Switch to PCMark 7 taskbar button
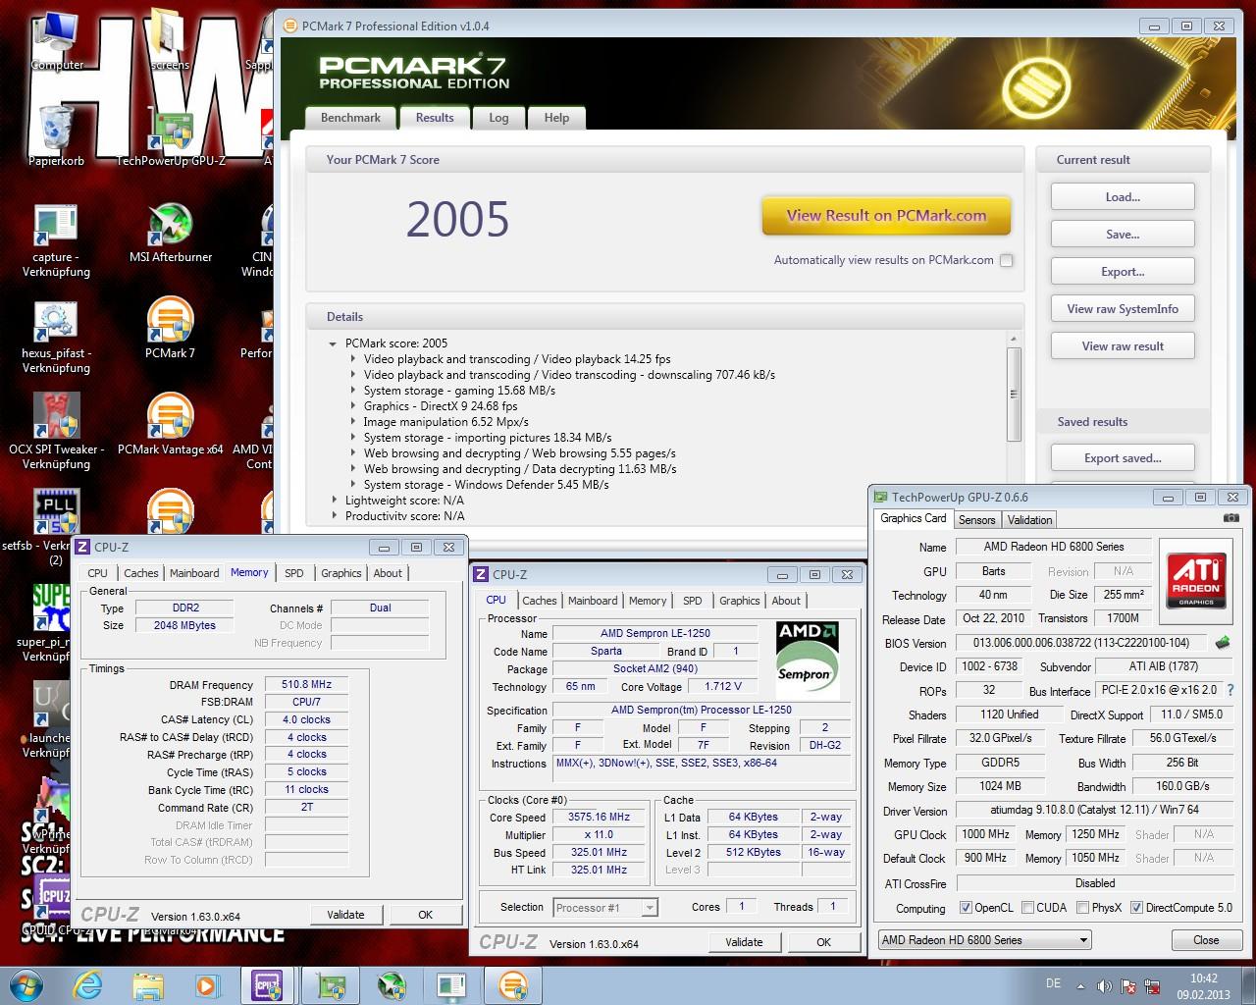The width and height of the screenshot is (1256, 1005). (x=512, y=984)
